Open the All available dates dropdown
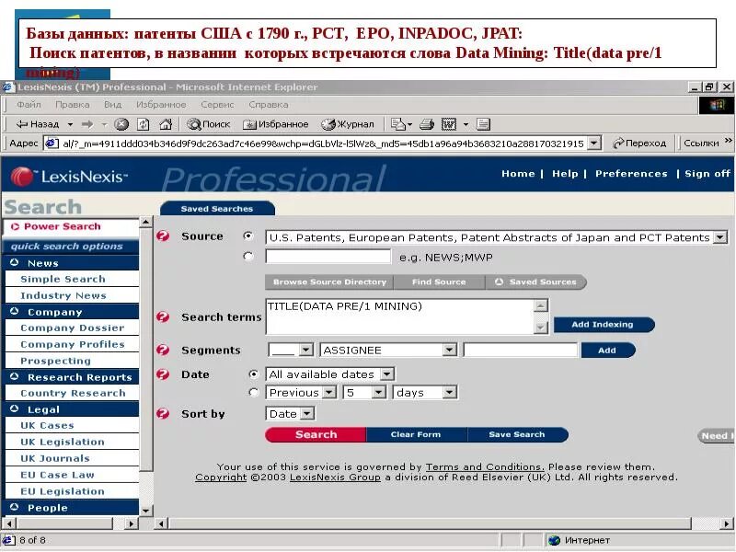This screenshot has height=552, width=736. 386,374
